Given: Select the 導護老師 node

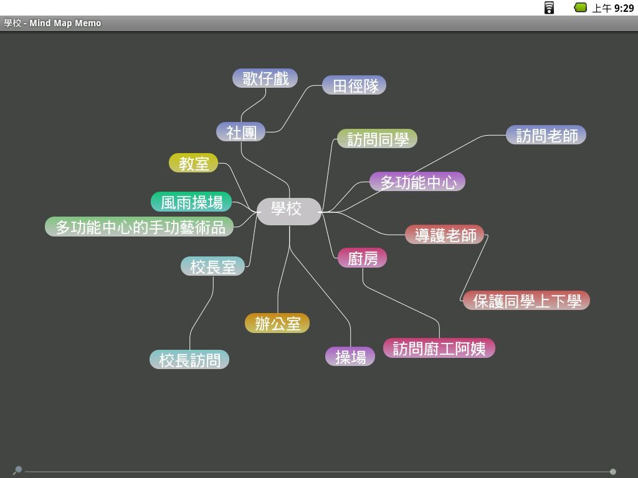Looking at the screenshot, I should (444, 235).
